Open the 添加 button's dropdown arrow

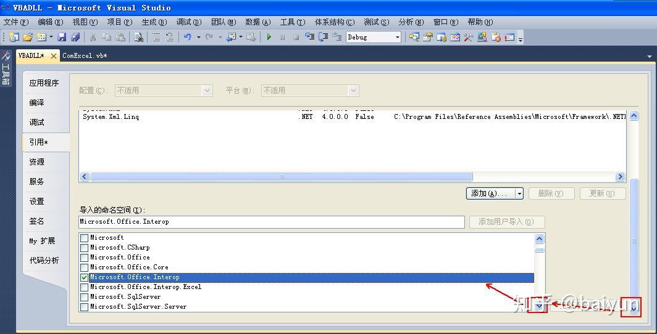click(x=519, y=193)
